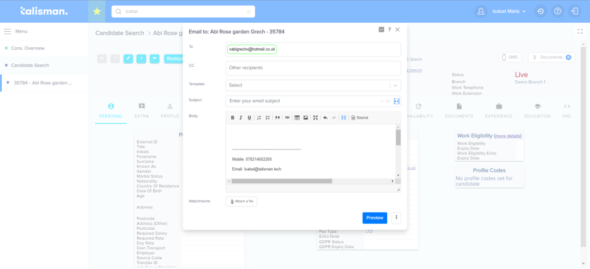Click the favorites star icon
The width and height of the screenshot is (590, 269).
96,11
